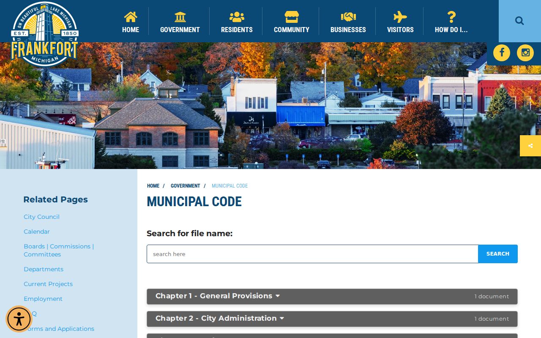Click the yellow share icon tab

[x=530, y=146]
